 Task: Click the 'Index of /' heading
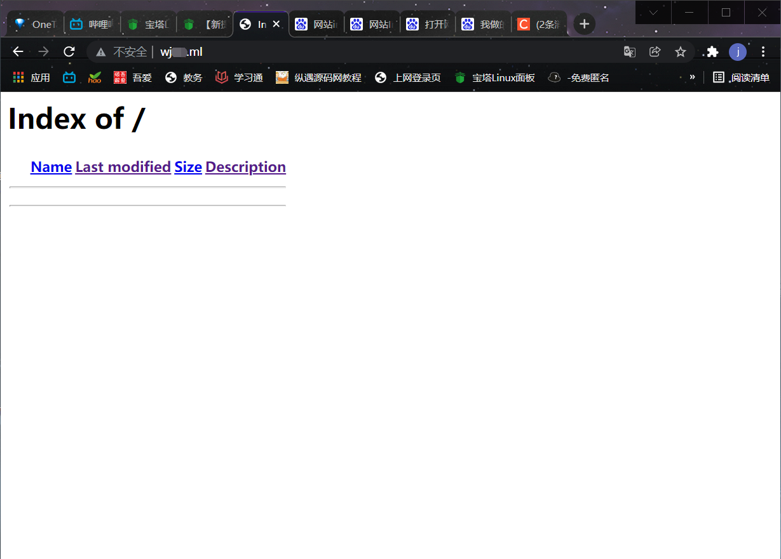(x=77, y=119)
